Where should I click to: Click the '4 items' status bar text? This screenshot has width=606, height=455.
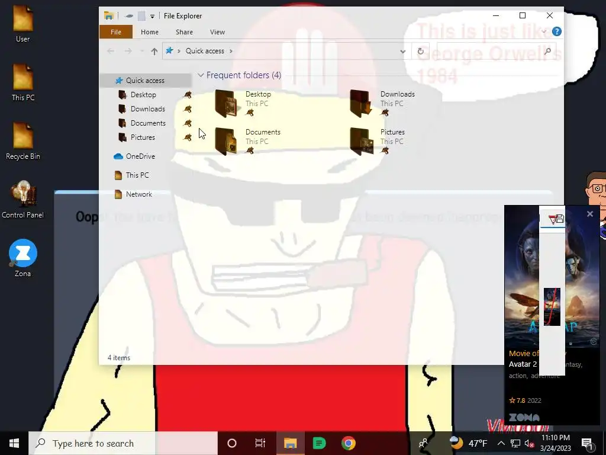click(118, 358)
